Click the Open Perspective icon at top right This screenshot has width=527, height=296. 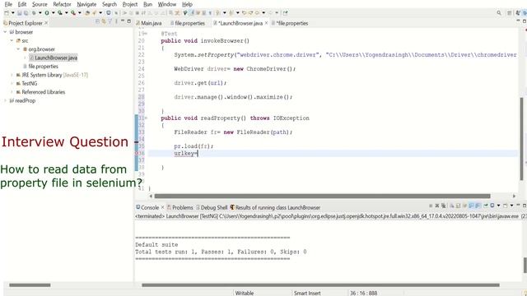click(510, 13)
